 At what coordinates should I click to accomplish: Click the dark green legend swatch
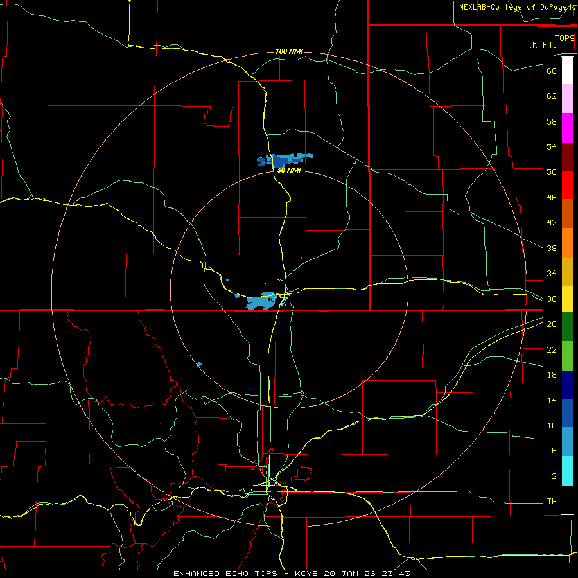[x=567, y=327]
